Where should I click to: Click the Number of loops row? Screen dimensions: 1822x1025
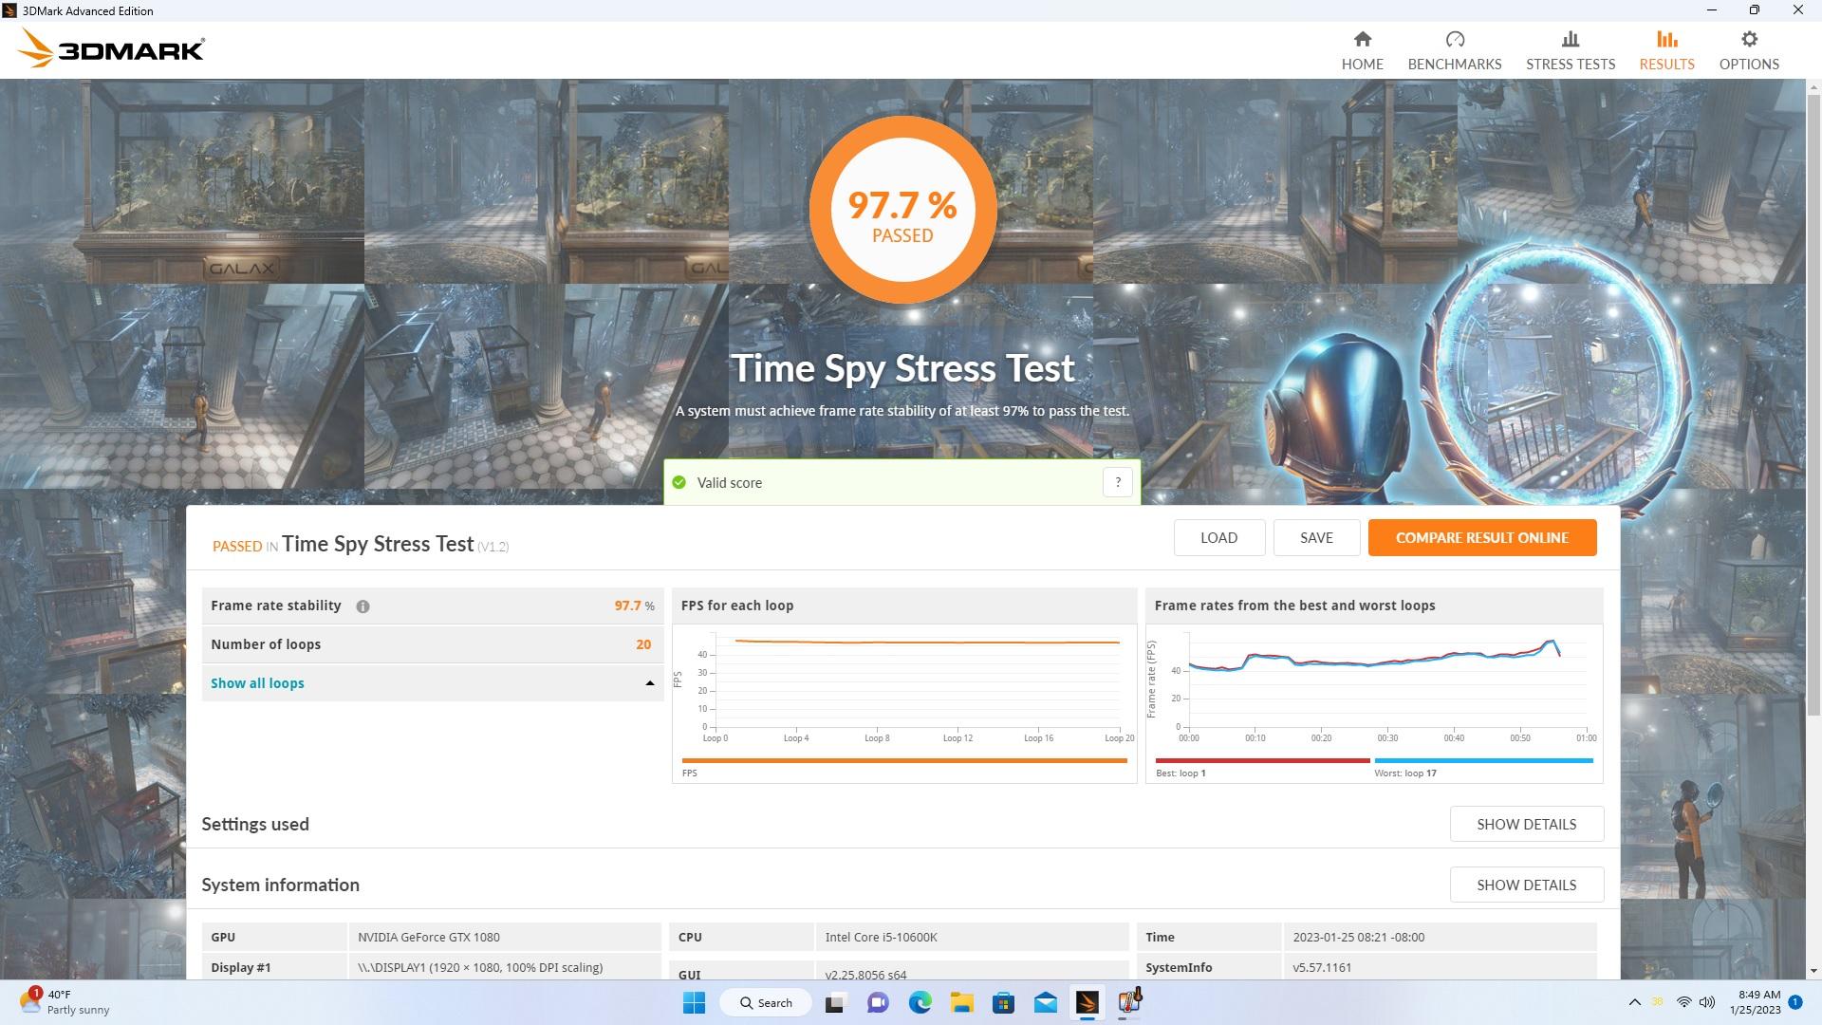(432, 644)
